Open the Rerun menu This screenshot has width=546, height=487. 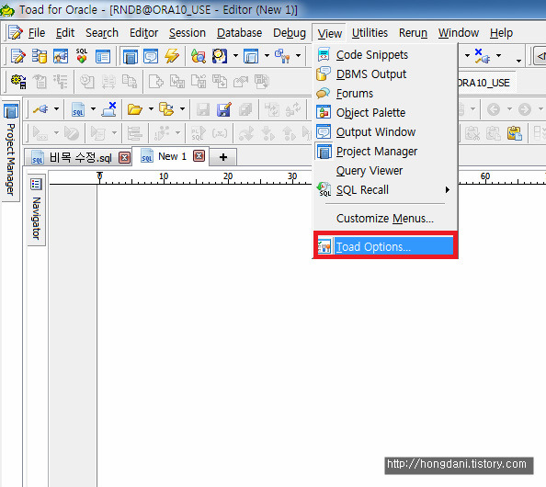tap(413, 33)
